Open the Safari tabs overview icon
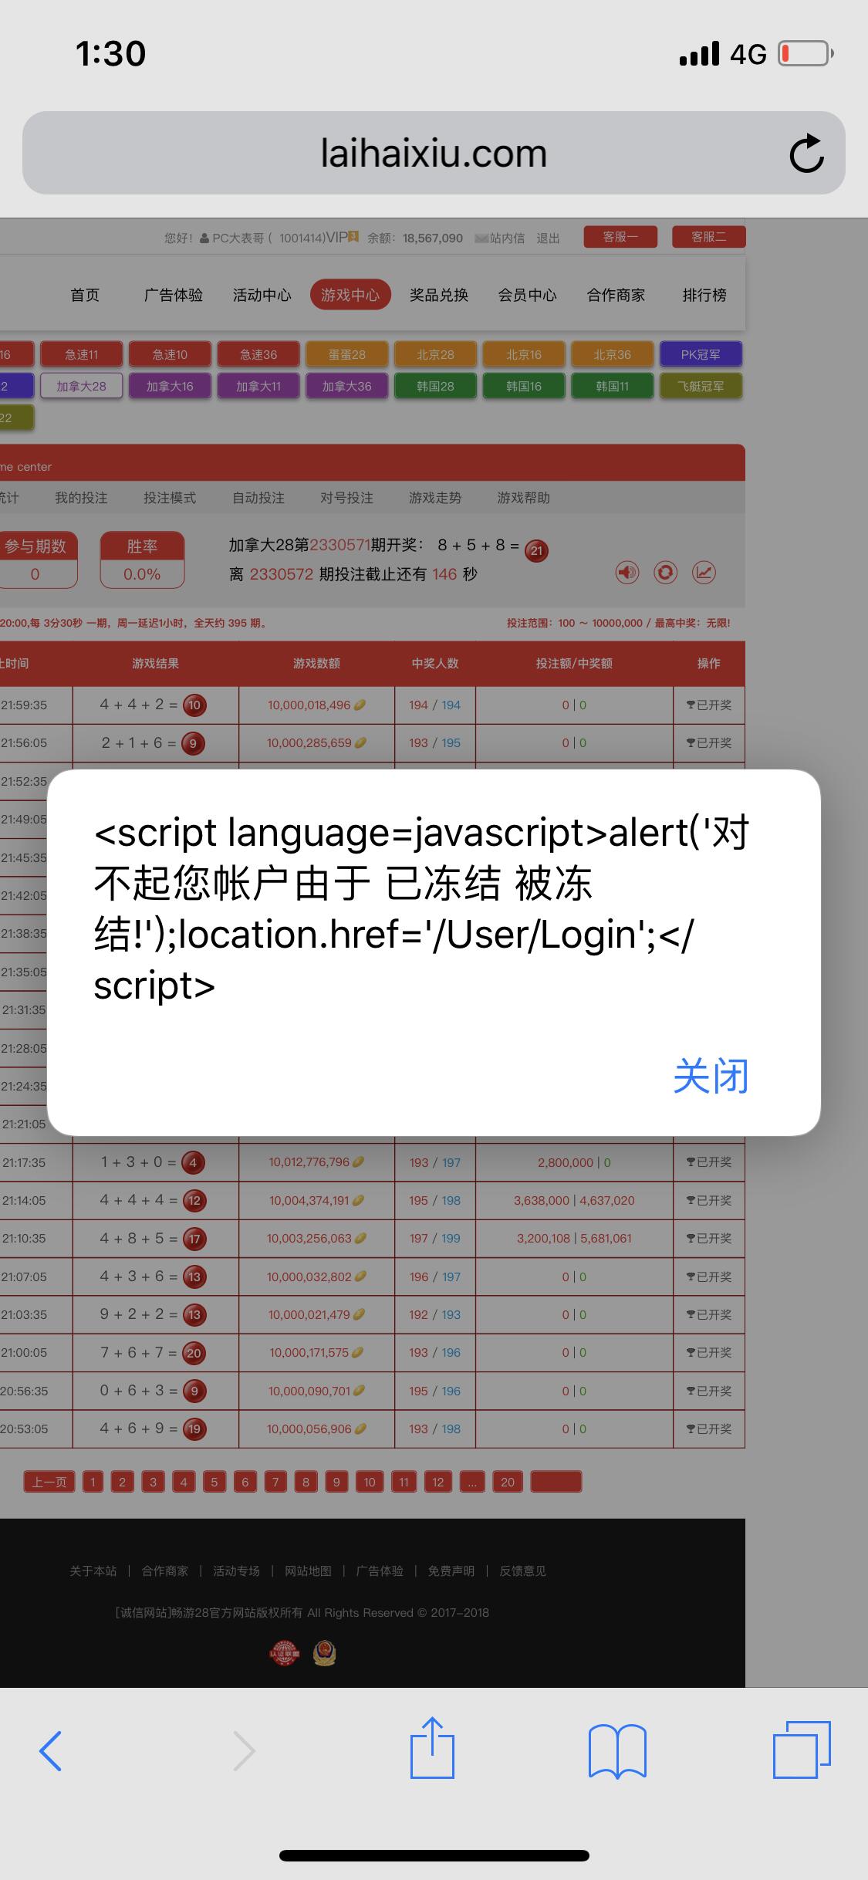 coord(801,1750)
